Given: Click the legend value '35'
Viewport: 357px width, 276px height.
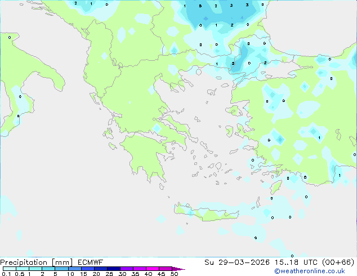Looking at the screenshot, I should coord(135,274).
